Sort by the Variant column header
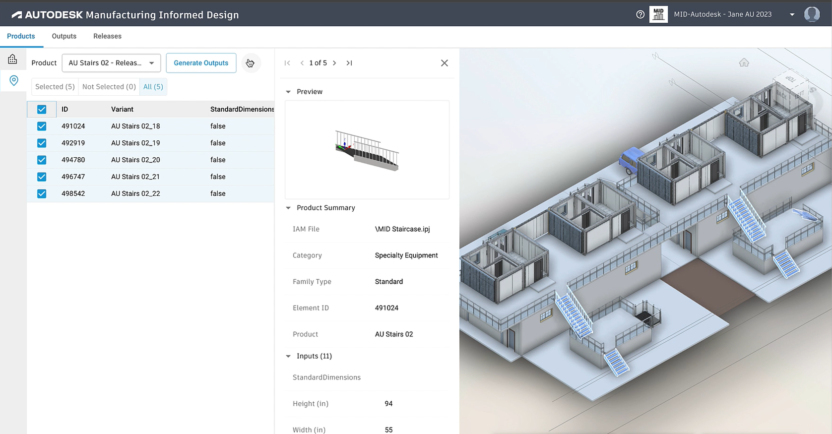Viewport: 832px width, 434px height. [122, 109]
